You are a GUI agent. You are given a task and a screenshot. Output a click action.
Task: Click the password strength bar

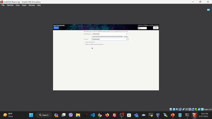point(108,37)
